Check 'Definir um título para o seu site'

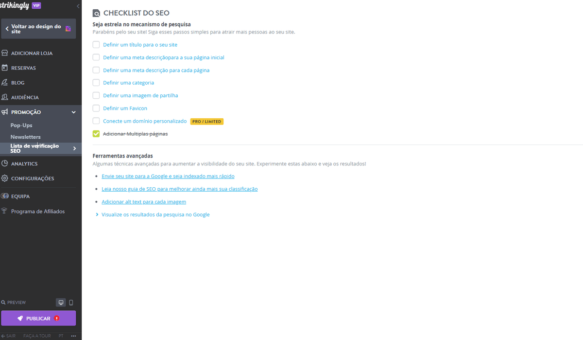click(96, 44)
